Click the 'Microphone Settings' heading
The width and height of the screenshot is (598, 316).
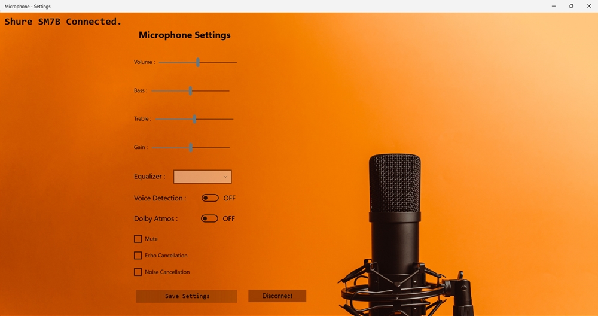(x=185, y=35)
